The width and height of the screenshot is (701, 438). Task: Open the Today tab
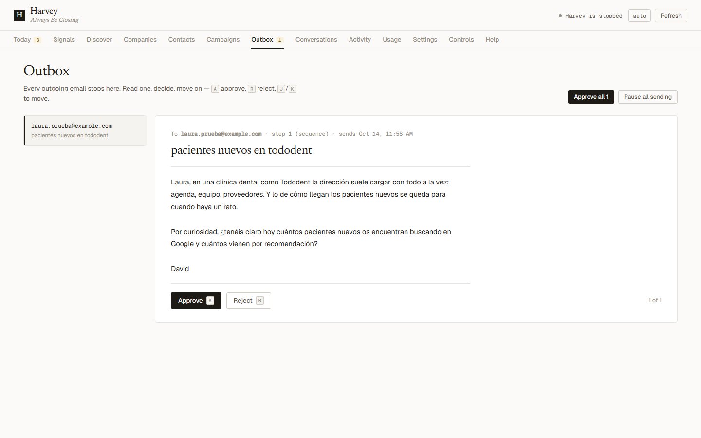pyautogui.click(x=27, y=40)
